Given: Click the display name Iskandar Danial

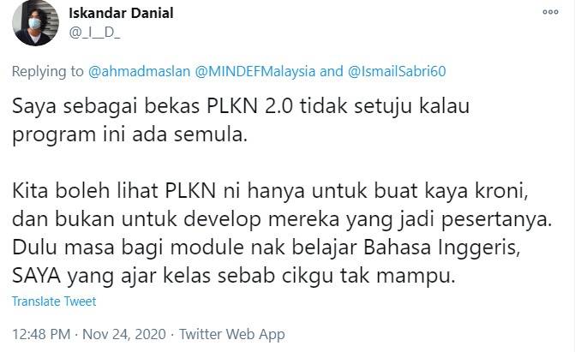Looking at the screenshot, I should tap(121, 13).
